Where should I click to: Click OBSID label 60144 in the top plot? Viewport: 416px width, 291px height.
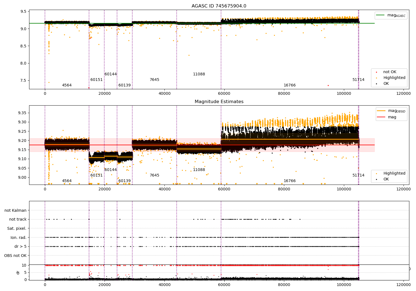tap(111, 74)
